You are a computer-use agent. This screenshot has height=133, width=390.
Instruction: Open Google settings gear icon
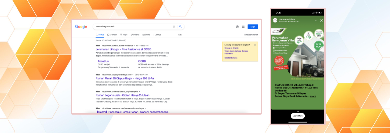[237, 27]
